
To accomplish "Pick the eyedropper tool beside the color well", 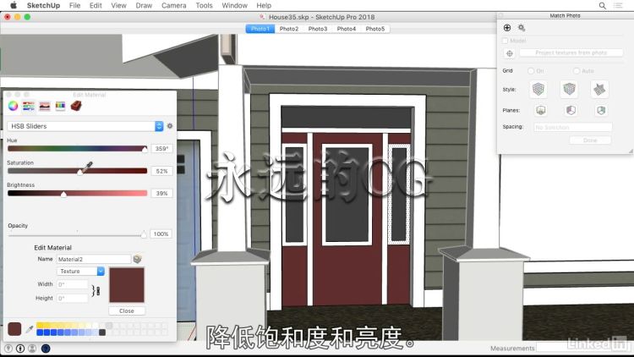I will pos(29,329).
